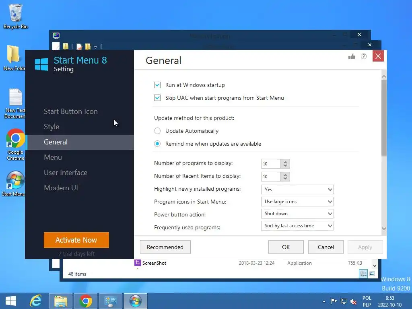Viewport: 412px width, 309px height.
Task: Open the quick access toolbar dropdown in Explorer
Action: (96, 47)
